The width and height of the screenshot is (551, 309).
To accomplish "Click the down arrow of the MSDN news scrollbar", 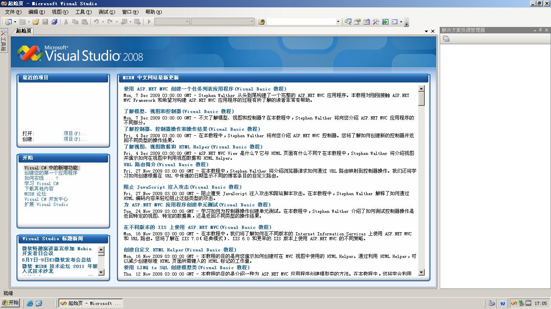I will tap(422, 272).
